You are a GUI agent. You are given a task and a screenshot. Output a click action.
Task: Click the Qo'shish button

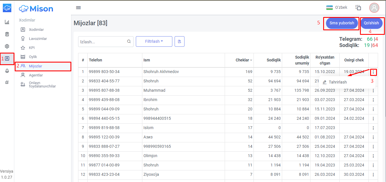point(371,23)
